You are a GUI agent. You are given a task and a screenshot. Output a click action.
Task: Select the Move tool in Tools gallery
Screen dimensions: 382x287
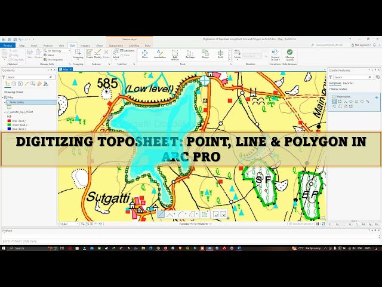144,54
